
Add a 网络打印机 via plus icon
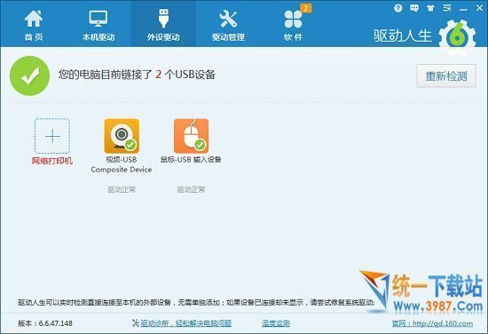pos(52,136)
